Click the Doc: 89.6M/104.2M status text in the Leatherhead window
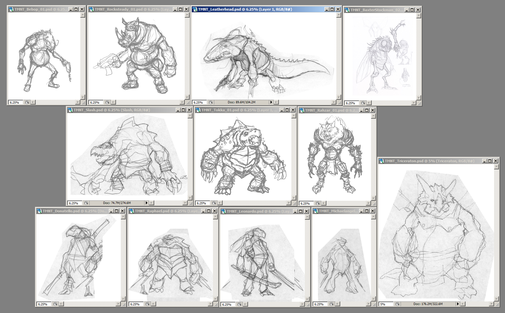Viewport: 505px width, 313px height. pos(242,102)
